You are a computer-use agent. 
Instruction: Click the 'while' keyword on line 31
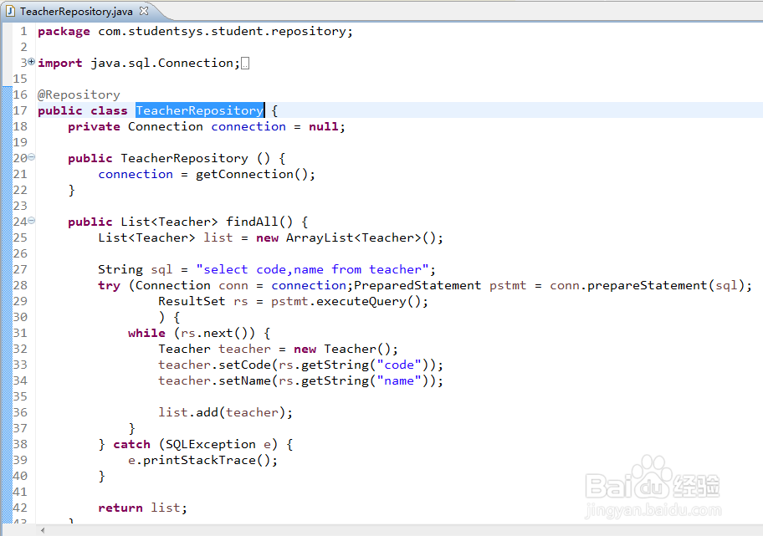146,333
